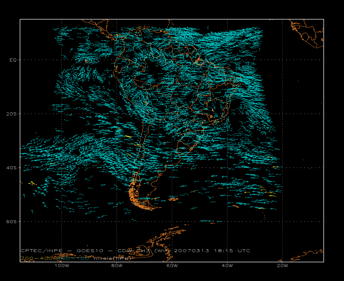The image size is (344, 281).
Task: Click the 80W longitude label
Action: (117, 266)
